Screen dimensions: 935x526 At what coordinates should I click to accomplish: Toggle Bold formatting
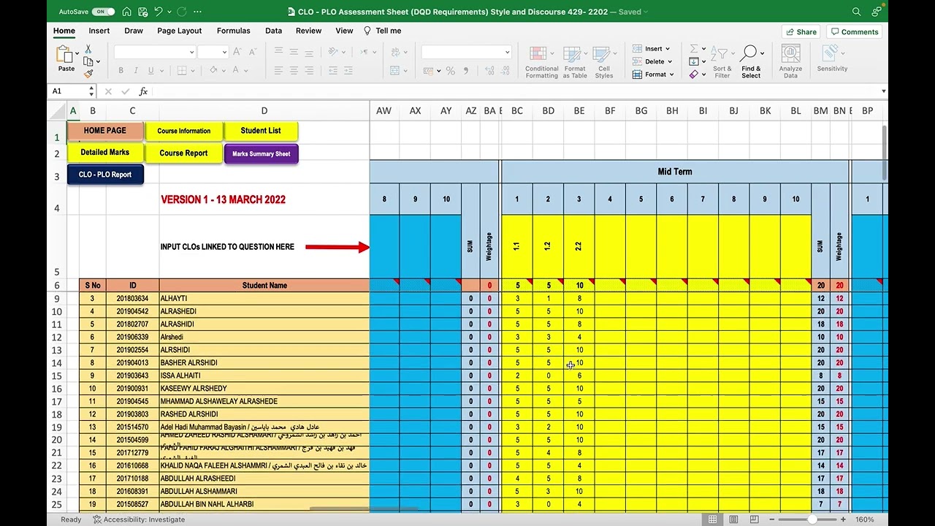(x=121, y=71)
